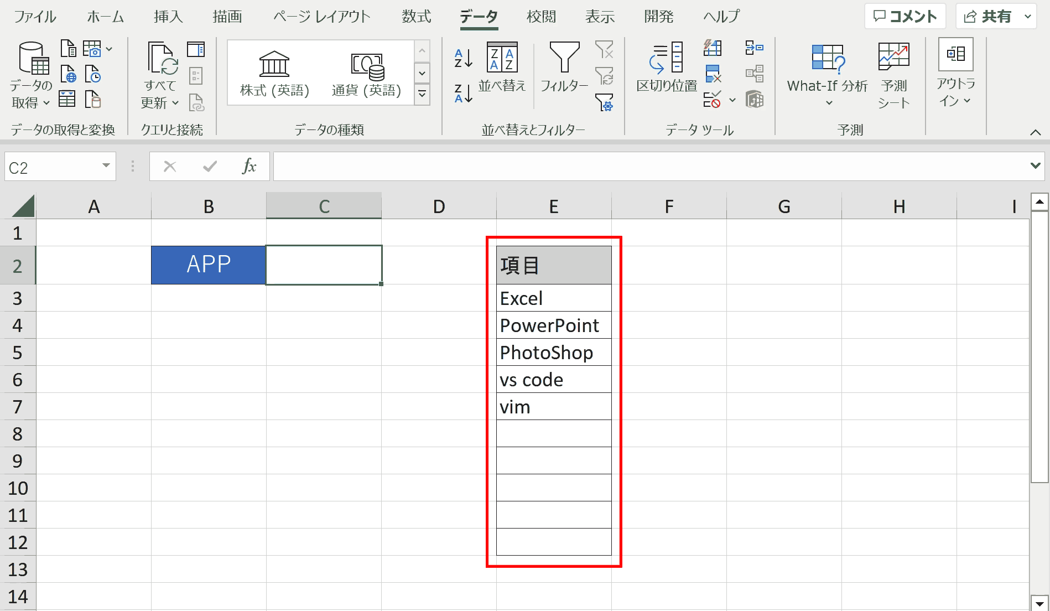1050x611 pixels.
Task: Switch to the 開発 tab
Action: [x=658, y=17]
